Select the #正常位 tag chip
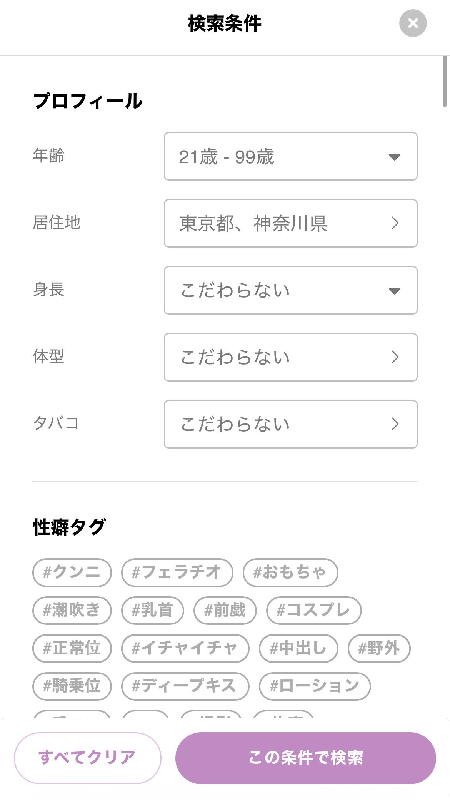The image size is (450, 800). (x=72, y=648)
